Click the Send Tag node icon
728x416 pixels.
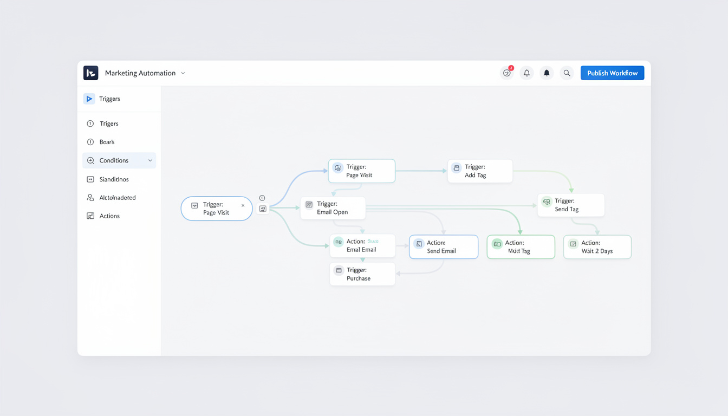[547, 201]
